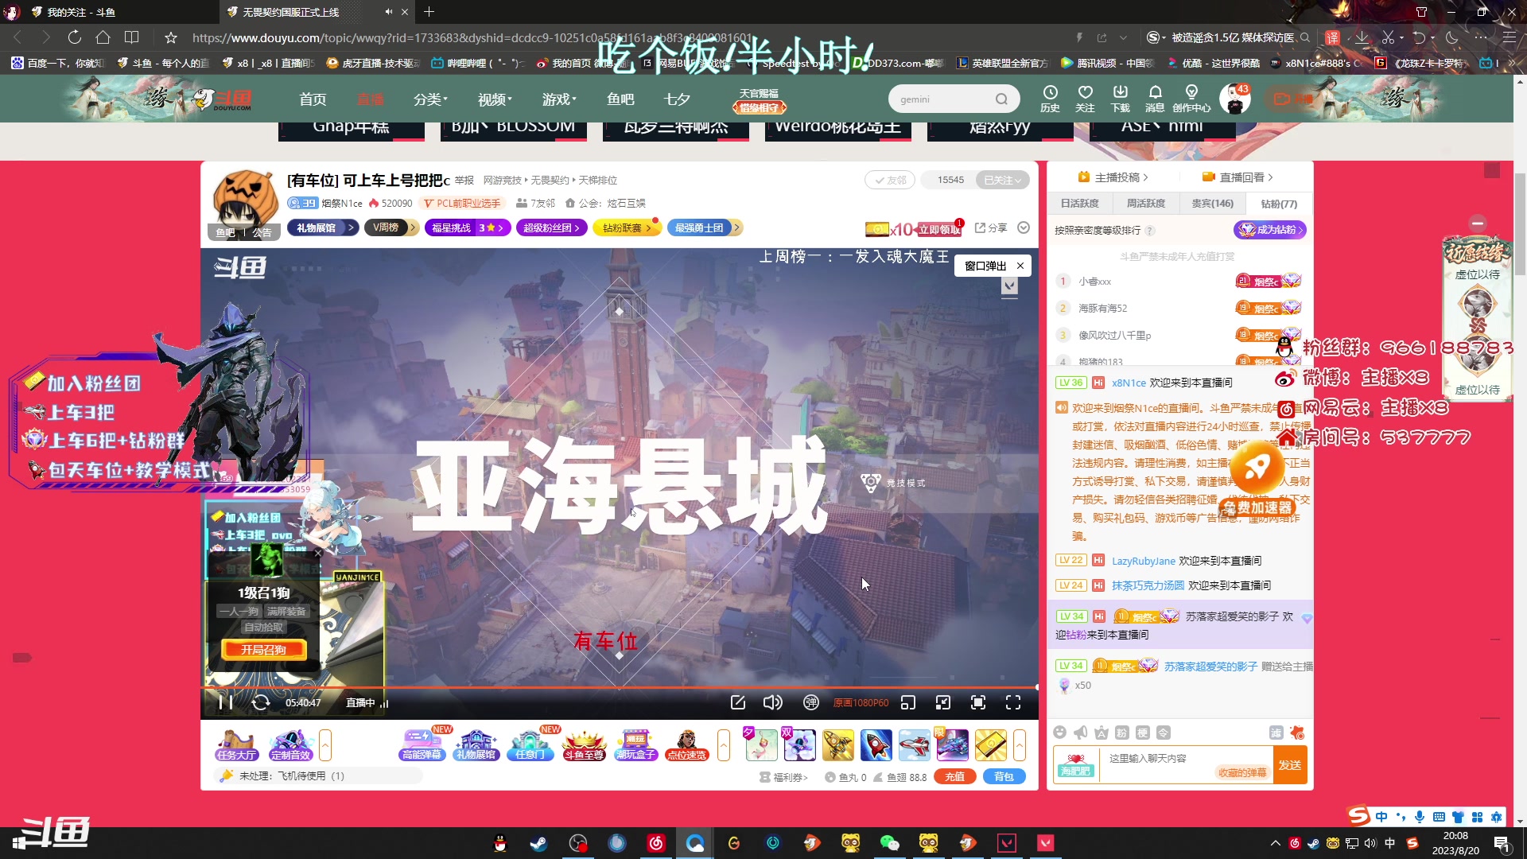Open the 背包 backpack button
Viewport: 1527px width, 859px height.
[x=1004, y=777]
